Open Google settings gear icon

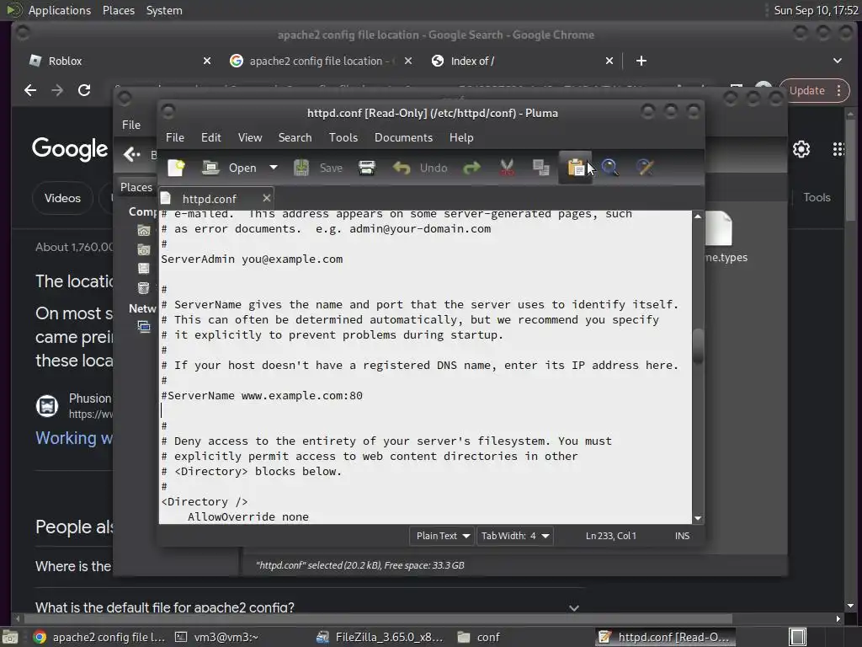[x=801, y=149]
